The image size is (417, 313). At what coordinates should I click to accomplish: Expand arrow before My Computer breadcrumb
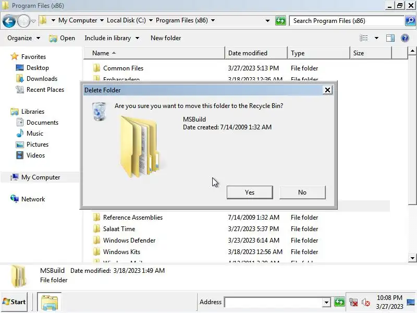pyautogui.click(x=53, y=20)
